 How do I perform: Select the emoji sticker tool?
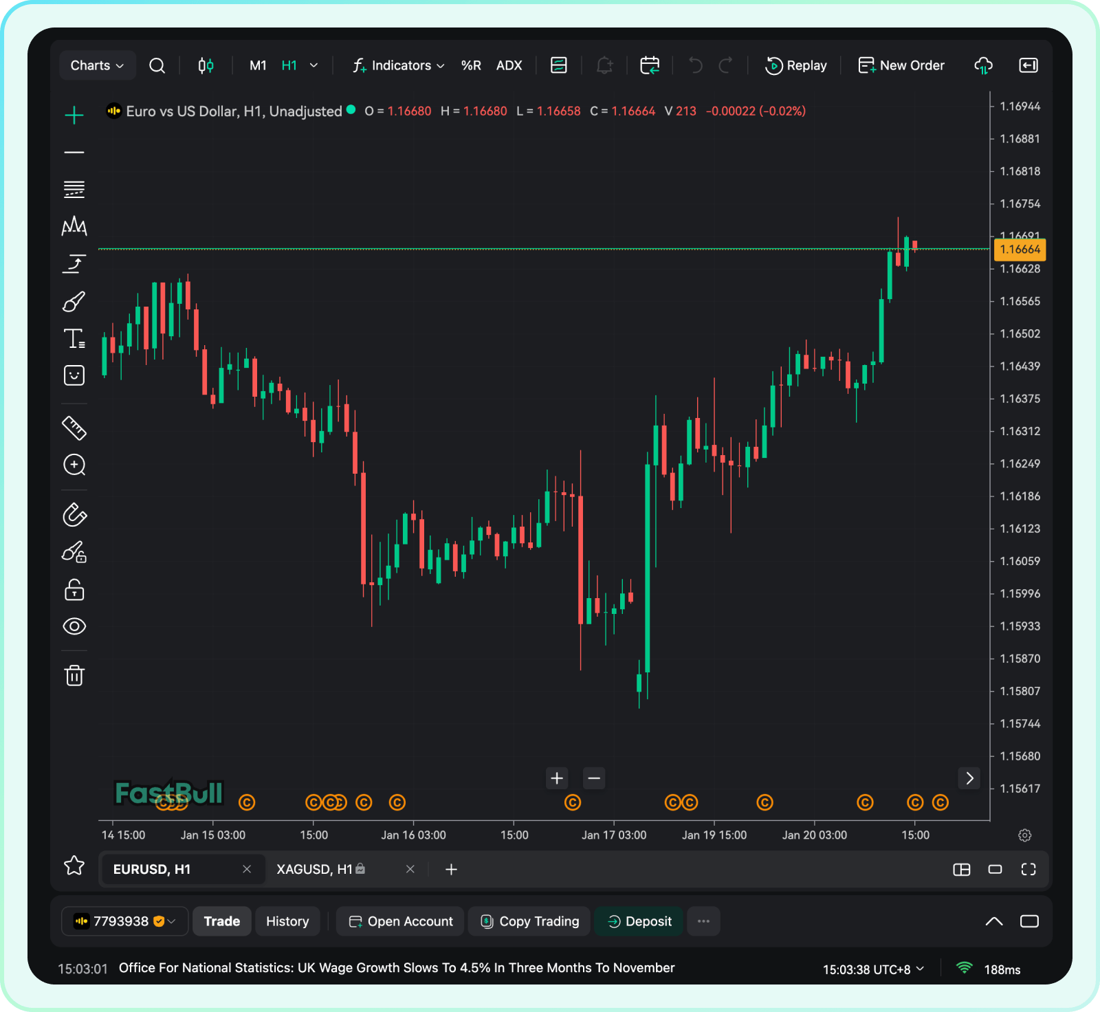[x=74, y=375]
